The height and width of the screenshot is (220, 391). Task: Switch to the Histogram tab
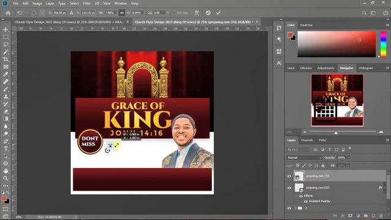tap(366, 68)
